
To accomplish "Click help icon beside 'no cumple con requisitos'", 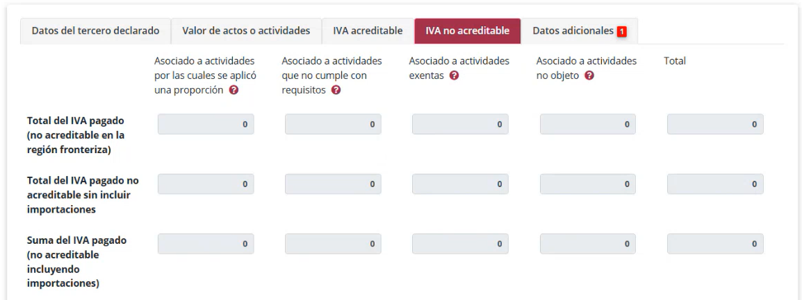I will [x=336, y=90].
